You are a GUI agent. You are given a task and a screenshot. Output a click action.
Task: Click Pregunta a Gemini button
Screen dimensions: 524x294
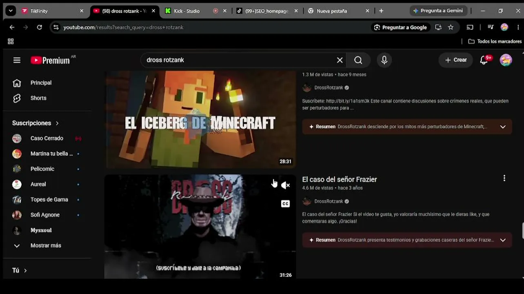[438, 11]
